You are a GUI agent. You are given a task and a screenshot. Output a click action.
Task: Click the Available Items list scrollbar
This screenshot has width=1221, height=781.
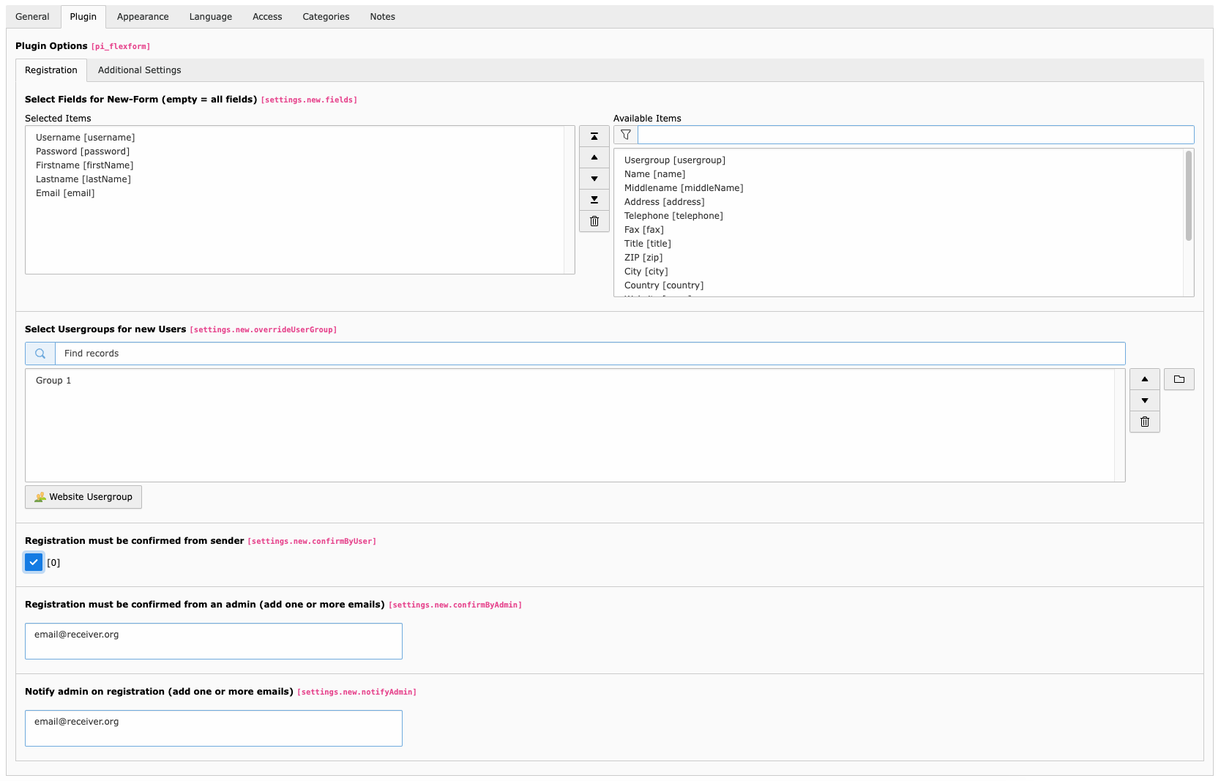coord(1188,196)
